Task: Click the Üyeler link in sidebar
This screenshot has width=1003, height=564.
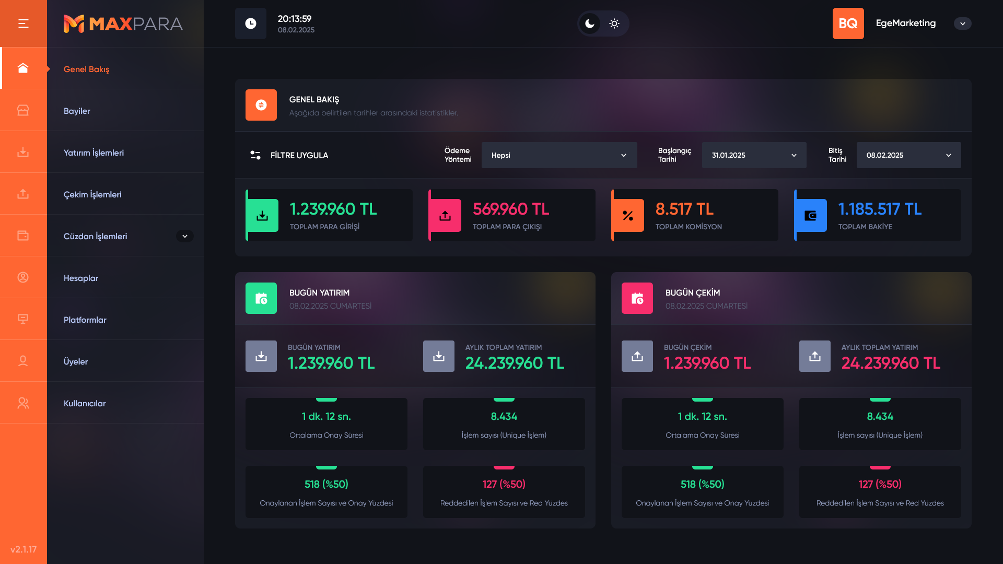Action: pos(76,361)
